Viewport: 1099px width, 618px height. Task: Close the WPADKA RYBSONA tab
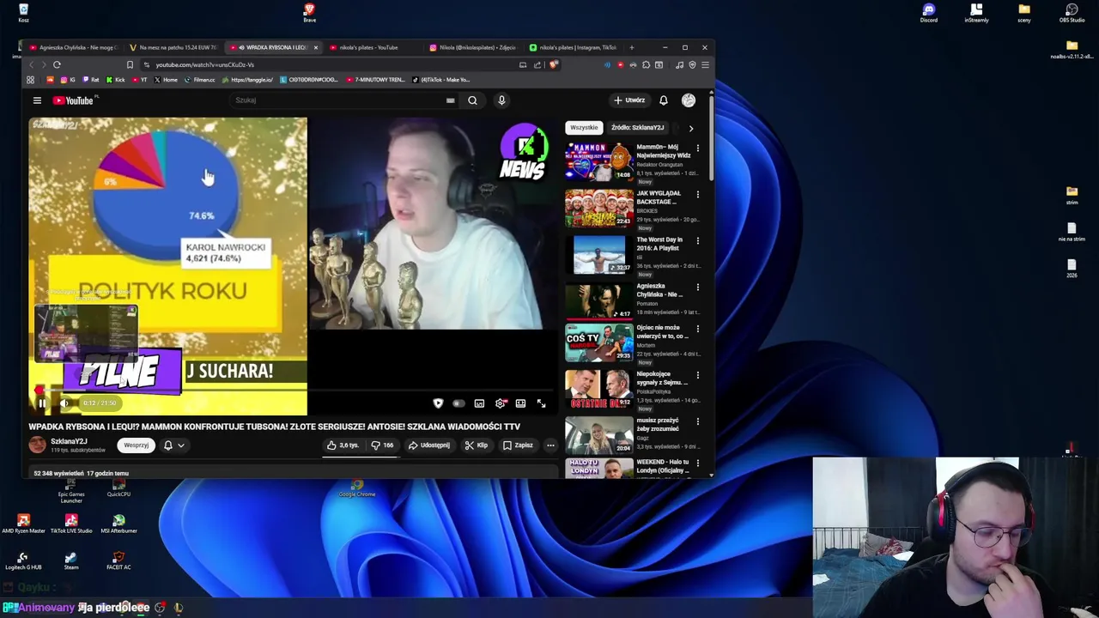coord(315,48)
